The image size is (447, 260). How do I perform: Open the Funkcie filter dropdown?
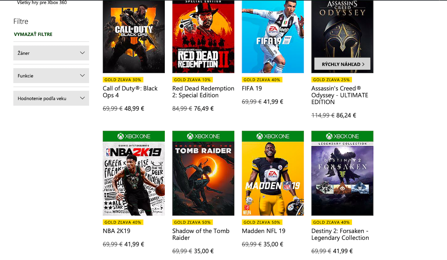pyautogui.click(x=51, y=76)
